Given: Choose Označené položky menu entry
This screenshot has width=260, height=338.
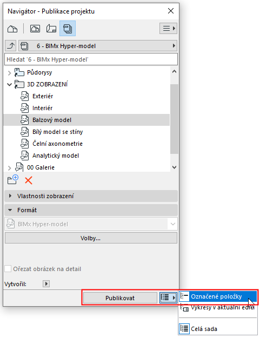Looking at the screenshot, I should [x=218, y=296].
